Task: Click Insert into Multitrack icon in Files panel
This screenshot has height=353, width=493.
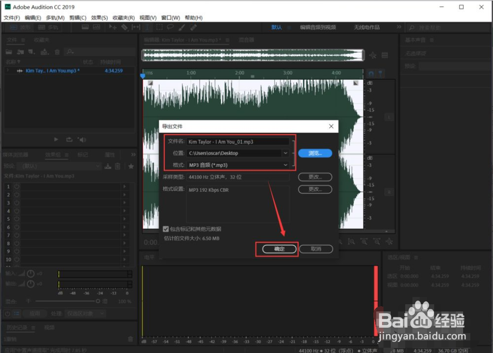Action: tap(45, 52)
